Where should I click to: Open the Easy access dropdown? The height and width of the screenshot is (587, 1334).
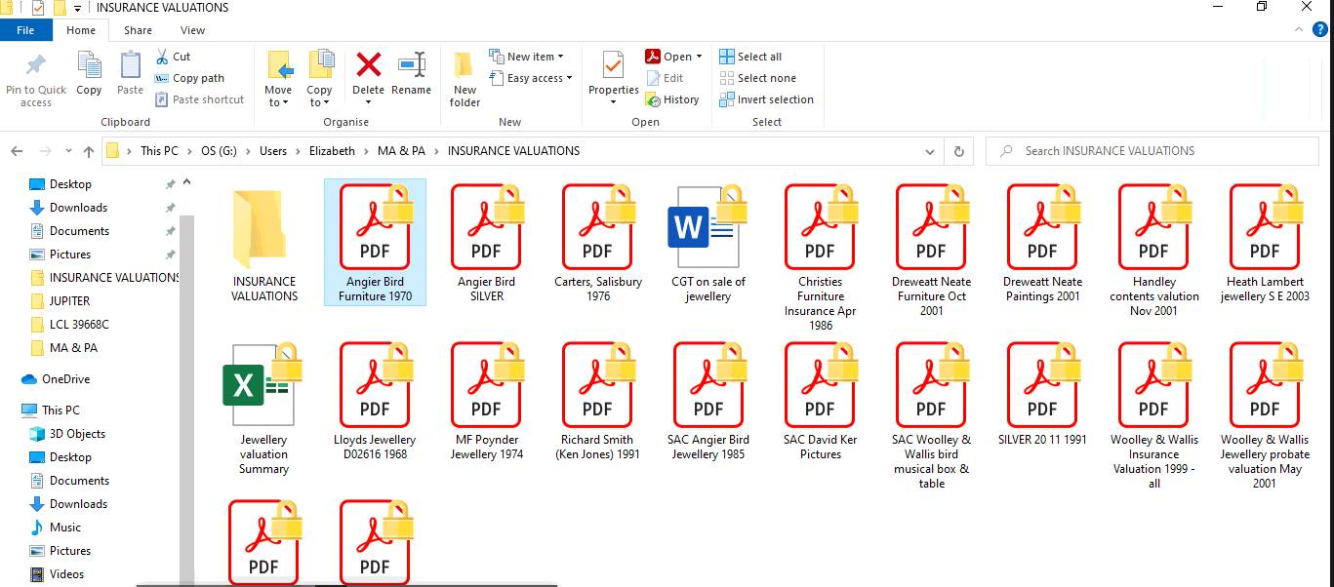(531, 78)
